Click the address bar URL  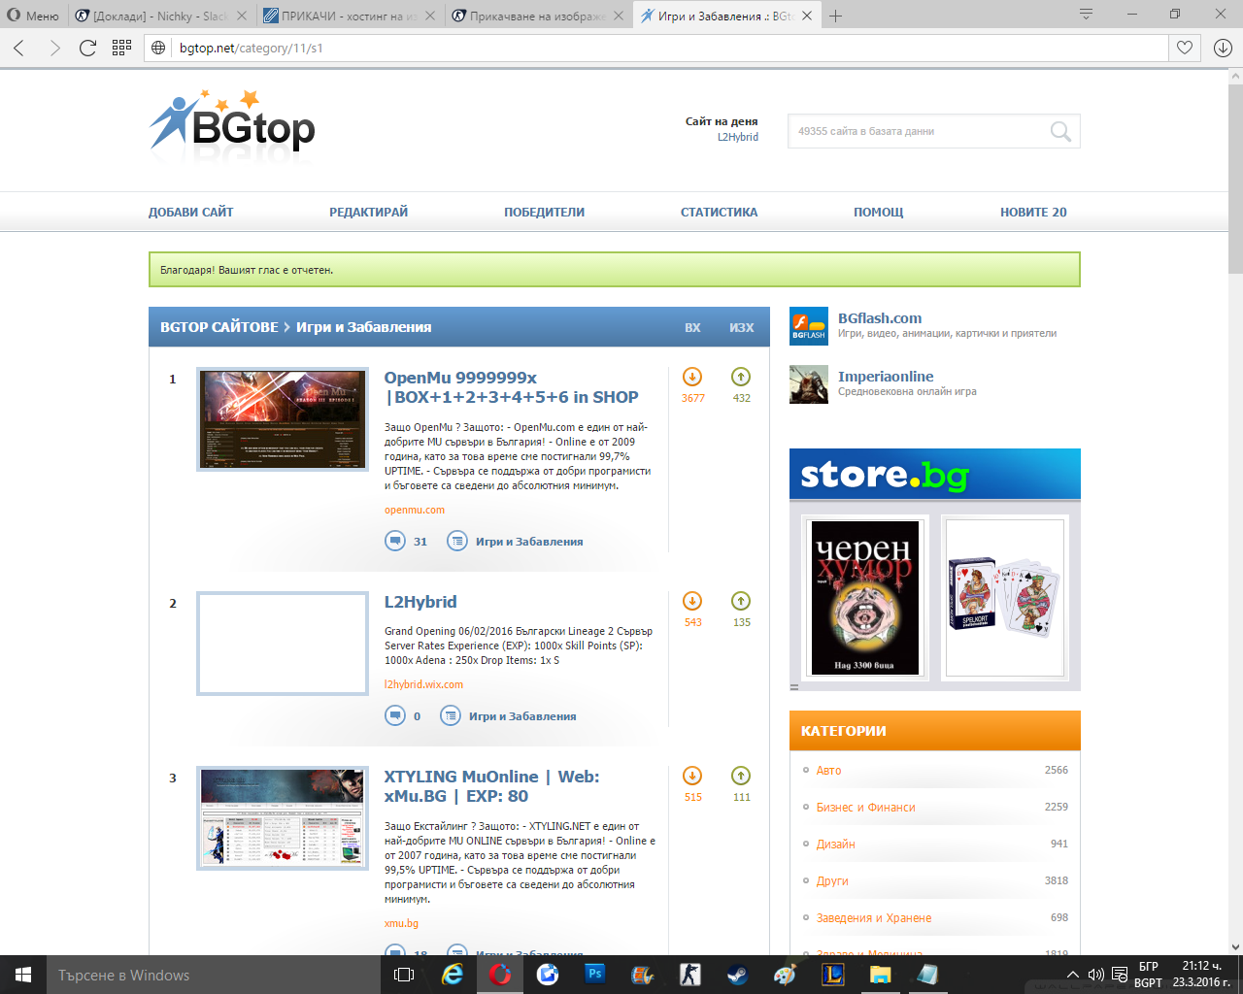coord(252,48)
